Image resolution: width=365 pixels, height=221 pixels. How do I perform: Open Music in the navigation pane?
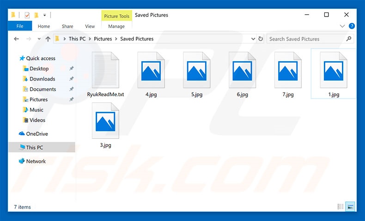coord(36,110)
